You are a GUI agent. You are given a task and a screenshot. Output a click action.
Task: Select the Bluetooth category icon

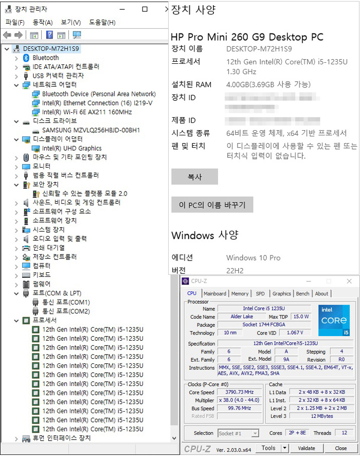pos(26,58)
